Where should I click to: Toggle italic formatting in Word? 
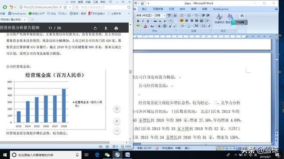point(143,21)
